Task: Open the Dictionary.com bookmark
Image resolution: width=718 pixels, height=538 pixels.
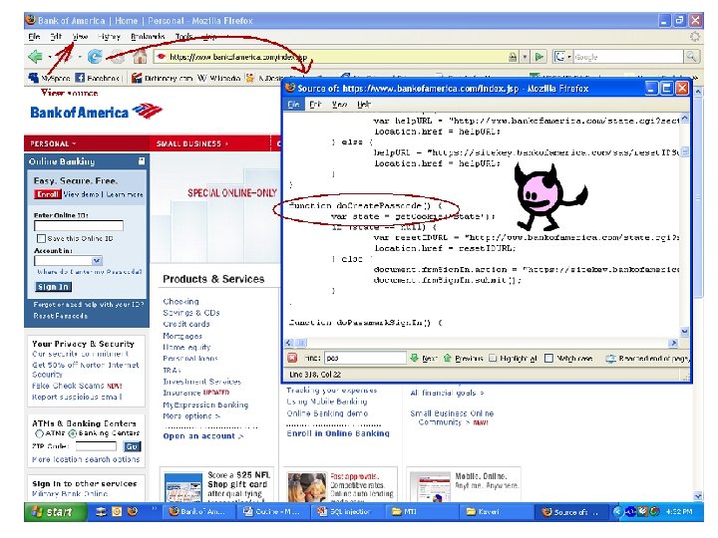Action: [x=162, y=79]
